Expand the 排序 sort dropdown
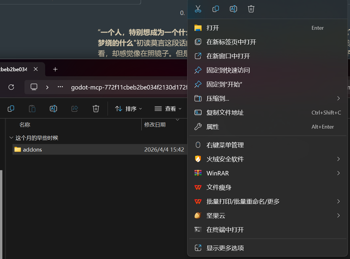 point(129,109)
